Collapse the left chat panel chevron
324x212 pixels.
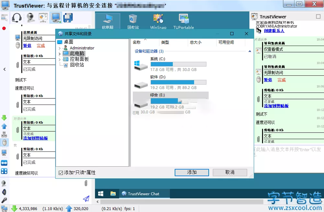[x=5, y=69]
